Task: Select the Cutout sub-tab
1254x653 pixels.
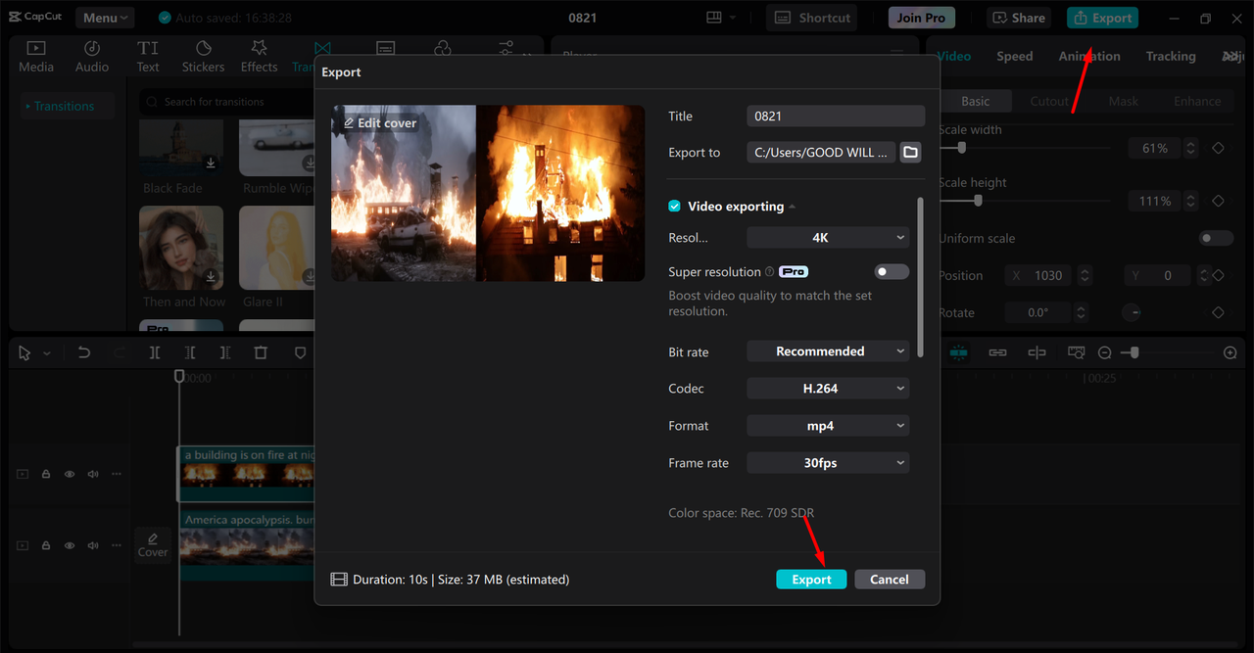Action: 1049,101
